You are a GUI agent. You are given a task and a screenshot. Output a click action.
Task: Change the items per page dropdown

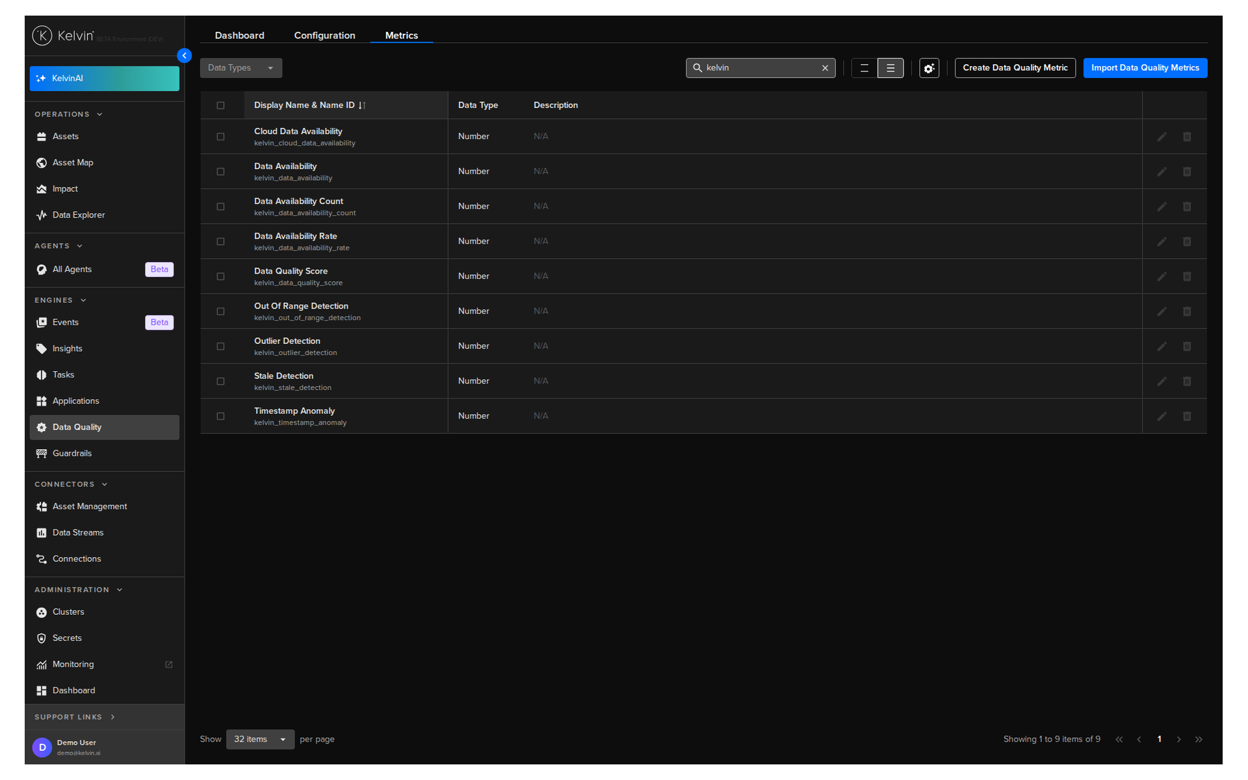260,740
